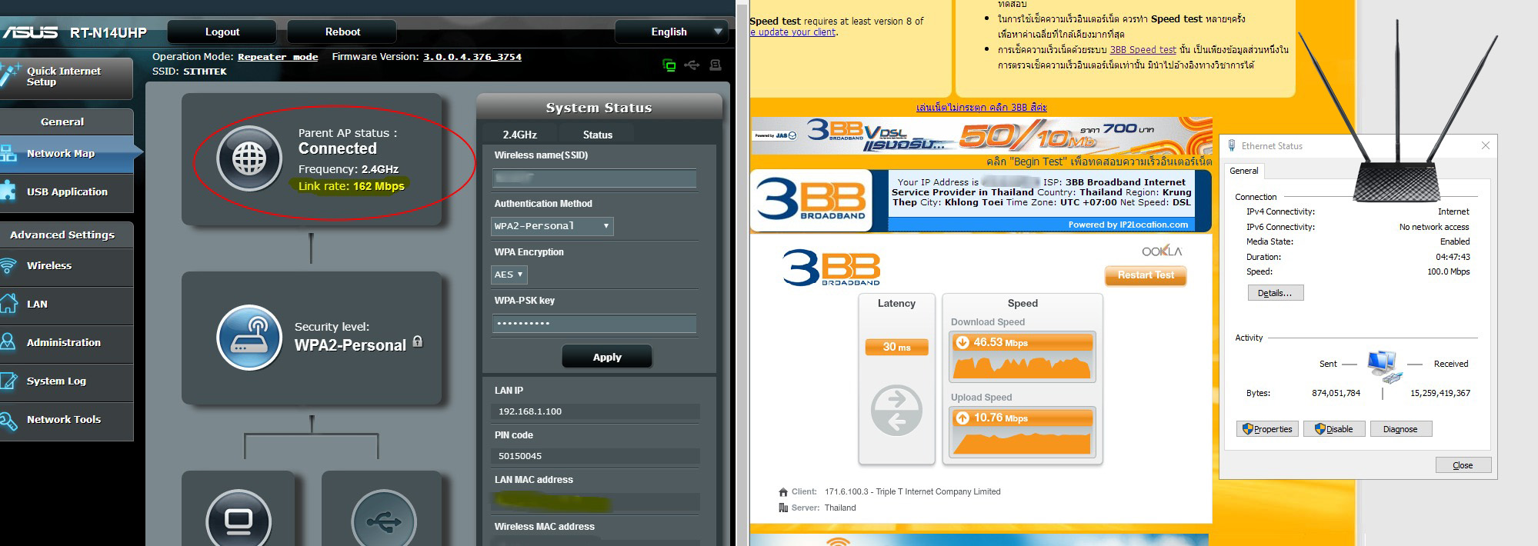Follow the 3BB Speed test link
The image size is (1538, 546).
[1143, 50]
